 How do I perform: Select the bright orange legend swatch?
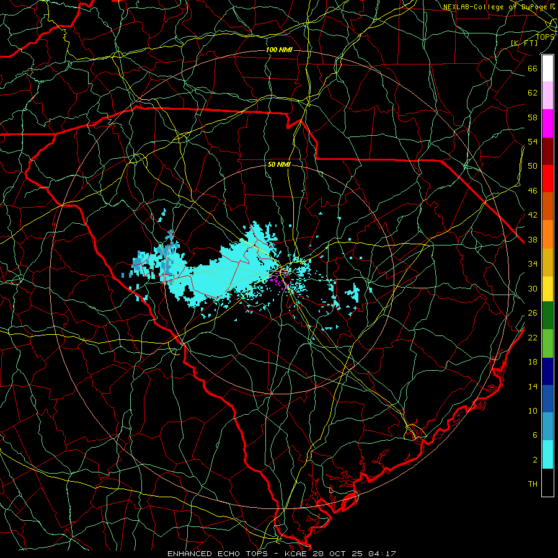coord(547,234)
